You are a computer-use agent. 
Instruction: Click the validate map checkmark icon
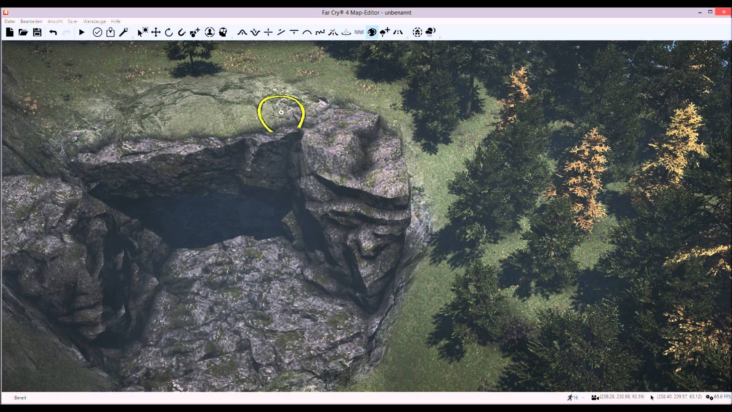[97, 32]
